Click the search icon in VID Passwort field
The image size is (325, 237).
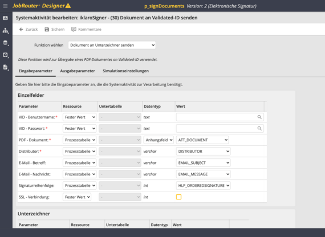[259, 128]
